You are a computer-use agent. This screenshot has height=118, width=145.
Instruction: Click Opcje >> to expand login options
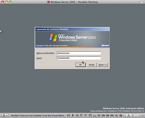tap(103, 65)
